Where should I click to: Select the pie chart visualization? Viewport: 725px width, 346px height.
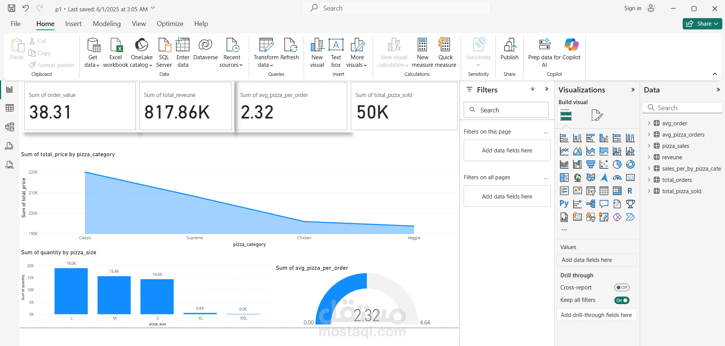pos(617,165)
